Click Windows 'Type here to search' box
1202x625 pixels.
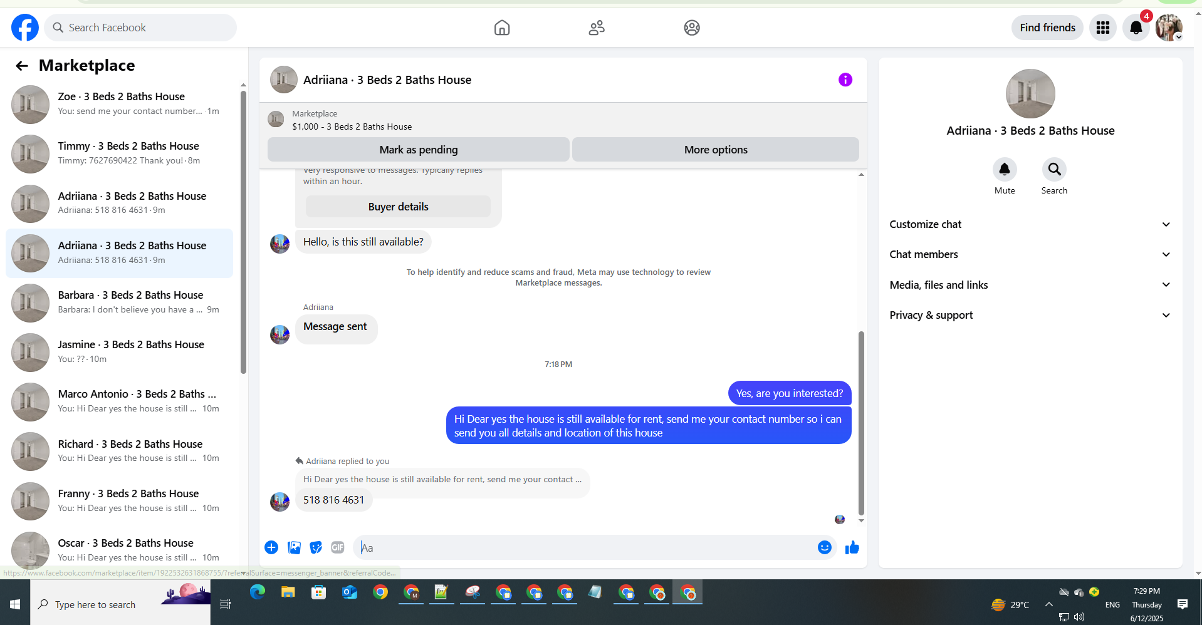120,604
